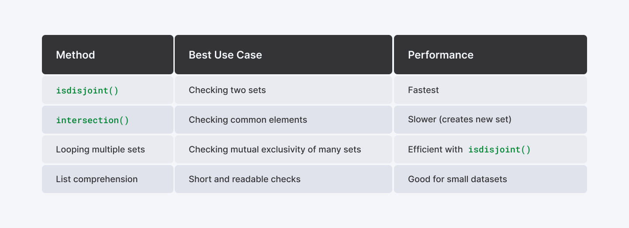Select the isdisjoint() method cell
Viewport: 629px width, 228px height.
(107, 90)
